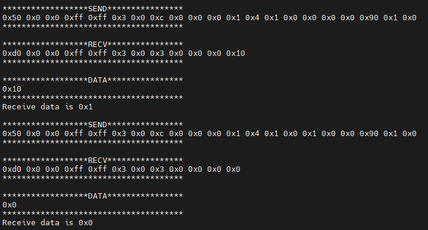Click the 0x0 value under second DATA header
Image resolution: width=428 pixels, height=230 pixels.
pos(10,205)
